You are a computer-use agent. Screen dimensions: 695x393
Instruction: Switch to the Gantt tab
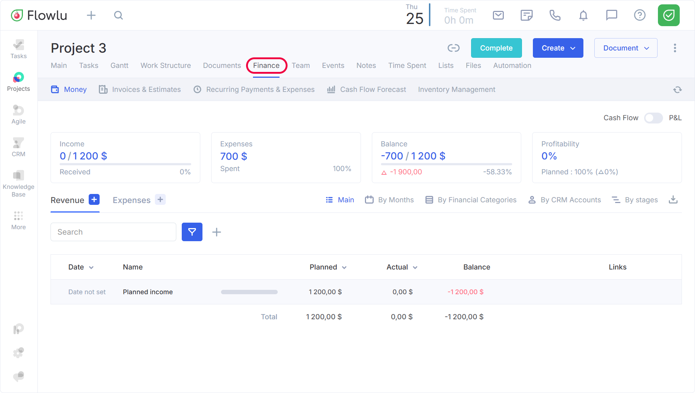(x=119, y=65)
